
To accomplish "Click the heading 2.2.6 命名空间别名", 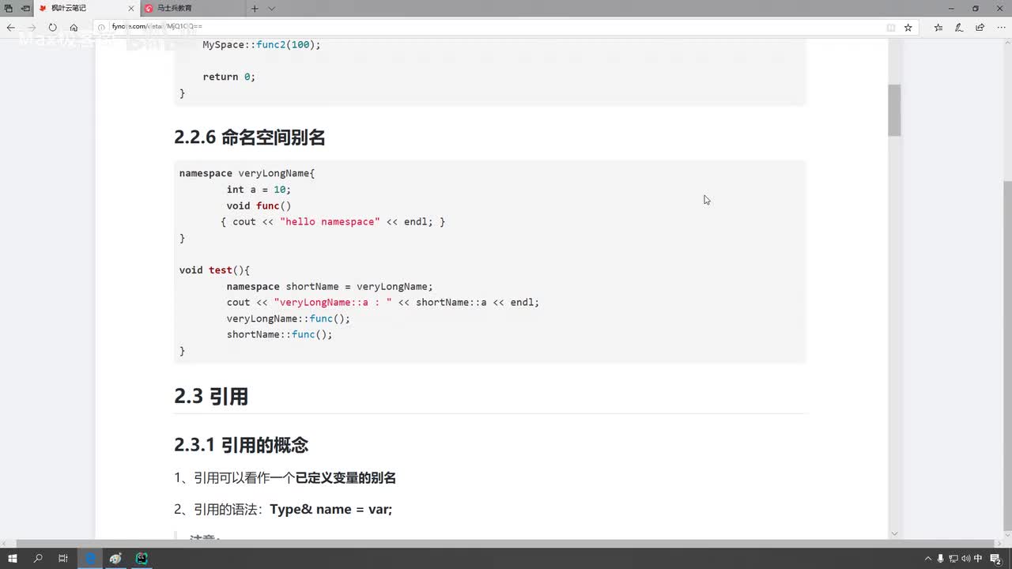I will point(250,138).
